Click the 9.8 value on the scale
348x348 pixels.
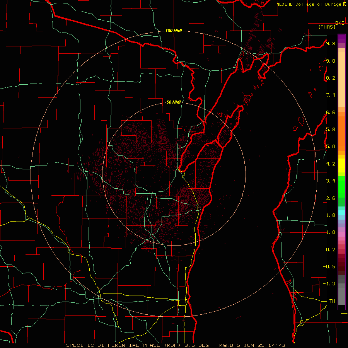click(331, 43)
